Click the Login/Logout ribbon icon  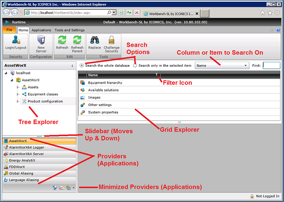[16, 40]
